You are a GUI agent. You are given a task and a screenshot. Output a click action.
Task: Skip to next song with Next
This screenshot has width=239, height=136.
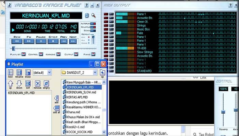pyautogui.click(x=73, y=41)
